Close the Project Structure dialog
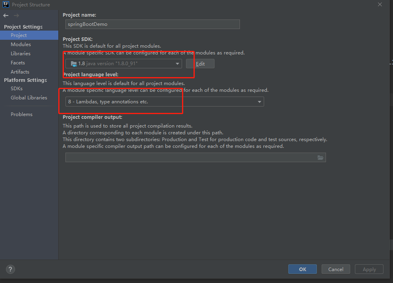Screen dimensions: 393x283 [380, 4]
